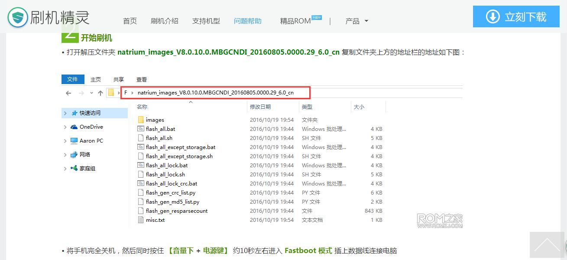The width and height of the screenshot is (567, 260).
Task: Expand the 网络 tree node
Action: point(65,155)
